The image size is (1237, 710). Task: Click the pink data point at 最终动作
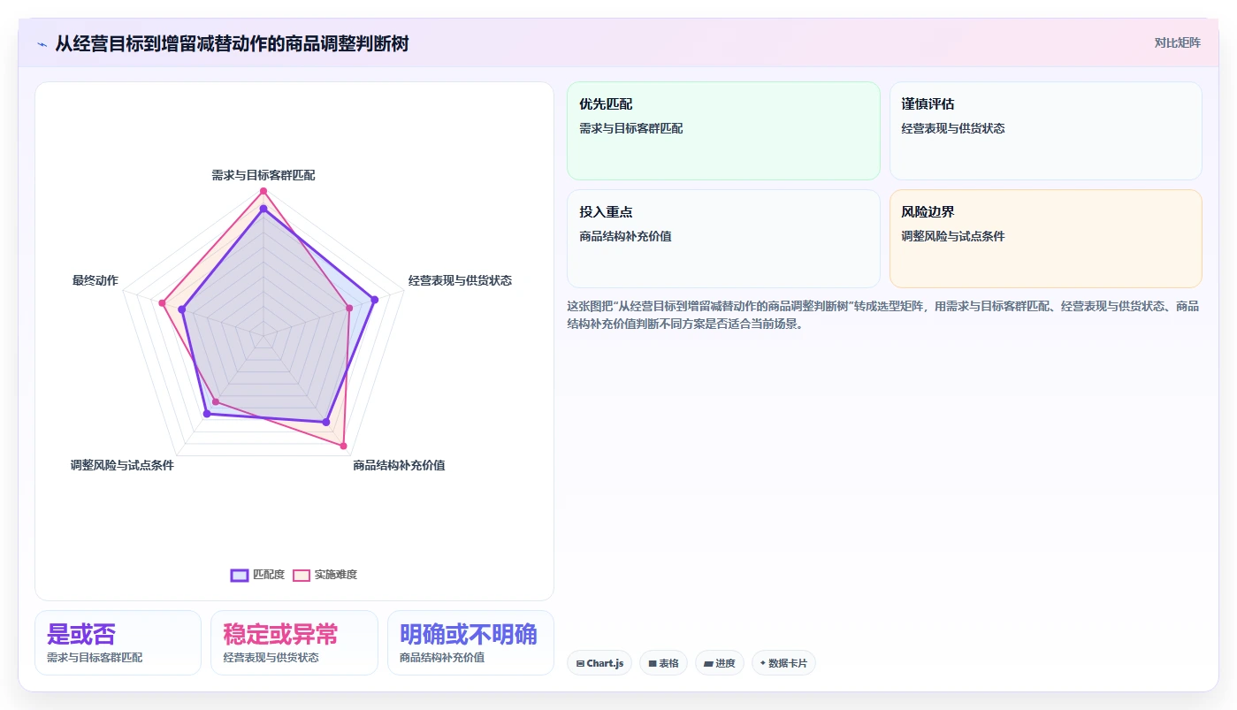(x=162, y=303)
